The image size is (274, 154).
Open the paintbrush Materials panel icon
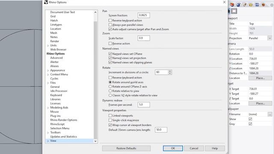click(x=244, y=5)
